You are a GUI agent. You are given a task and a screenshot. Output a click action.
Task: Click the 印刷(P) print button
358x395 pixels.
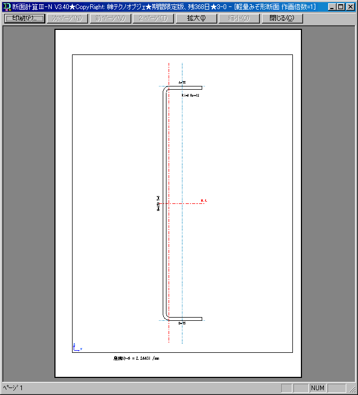pos(24,18)
